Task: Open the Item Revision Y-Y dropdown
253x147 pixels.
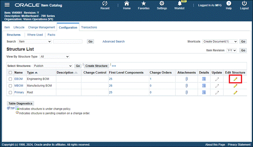Action: (231, 50)
